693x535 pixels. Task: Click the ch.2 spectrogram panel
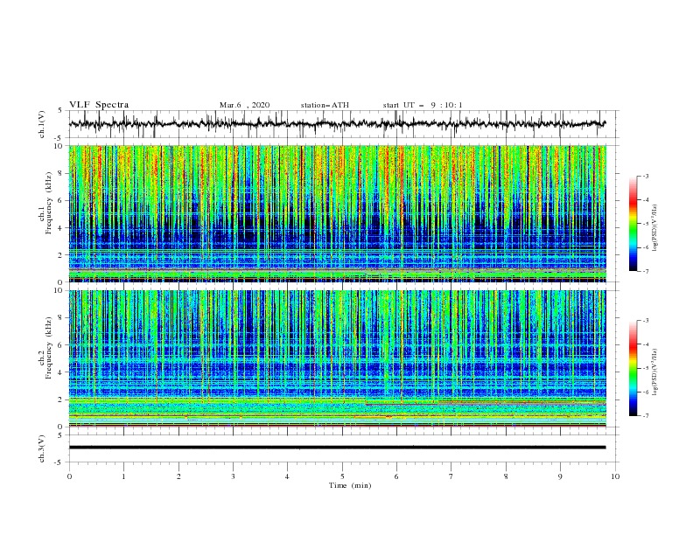338,358
